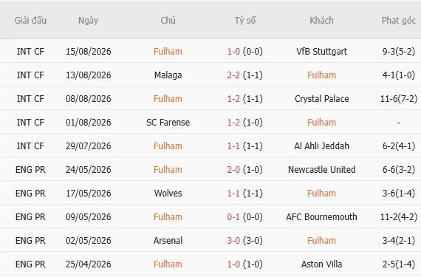The height and width of the screenshot is (277, 421).
Task: Select the Ngày column header
Action: pyautogui.click(x=88, y=21)
